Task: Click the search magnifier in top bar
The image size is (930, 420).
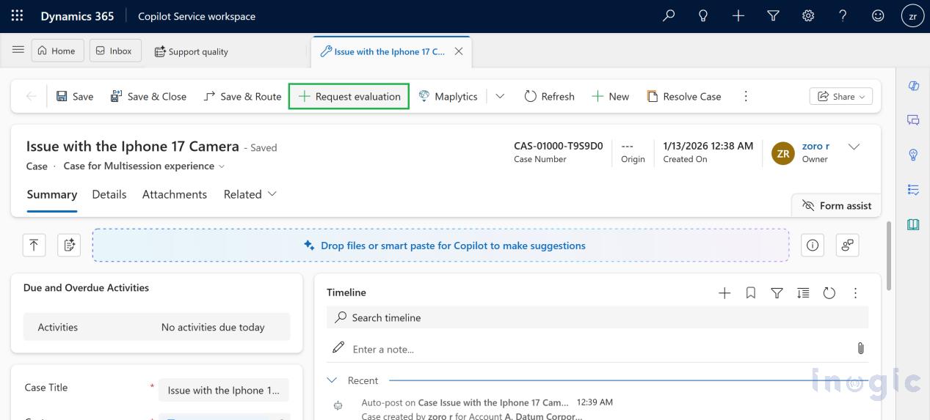Action: 668,15
